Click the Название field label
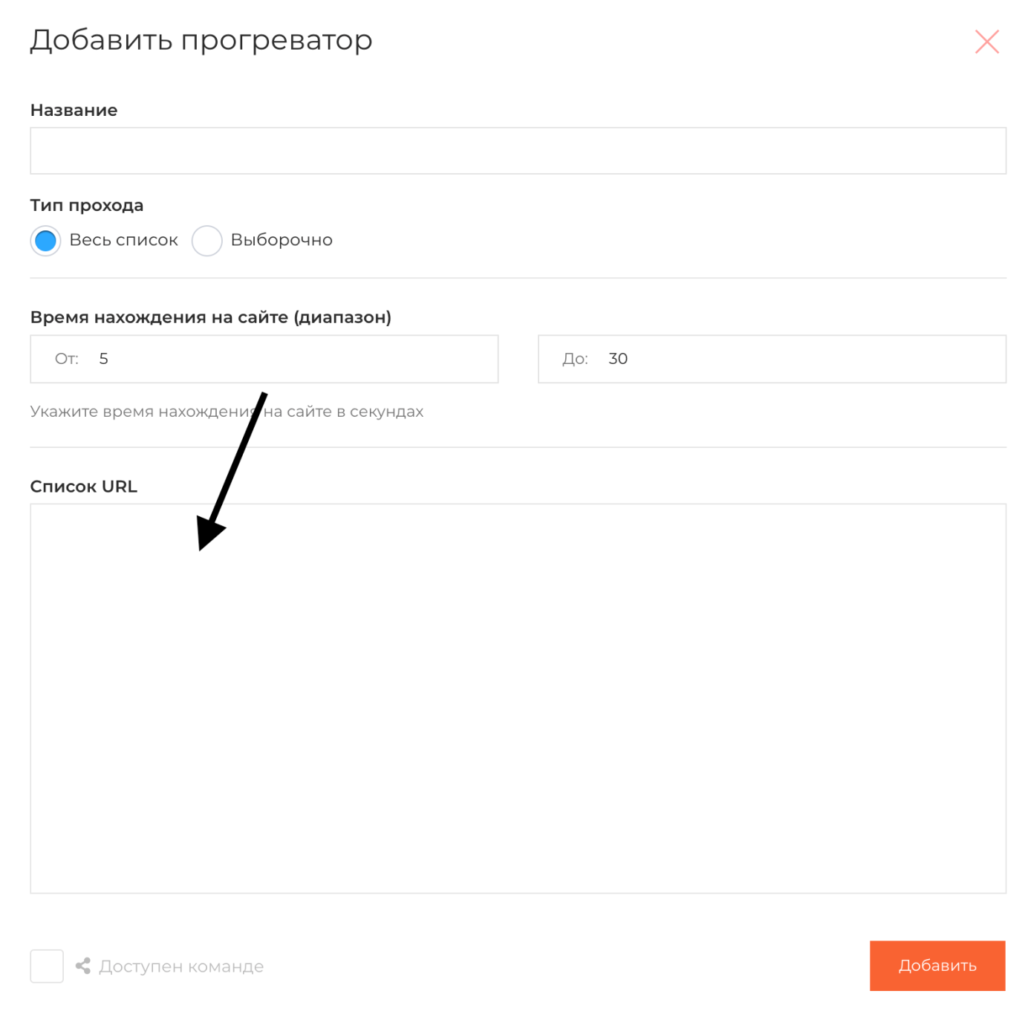Screen dimensions: 1025x1017 [x=74, y=110]
